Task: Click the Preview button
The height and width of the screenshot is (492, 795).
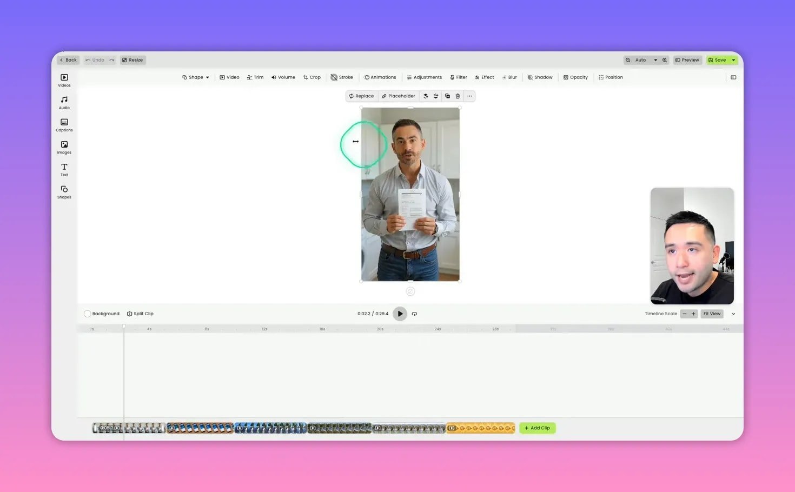Action: click(687, 60)
